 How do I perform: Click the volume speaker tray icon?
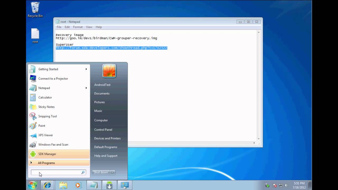coord(287,186)
